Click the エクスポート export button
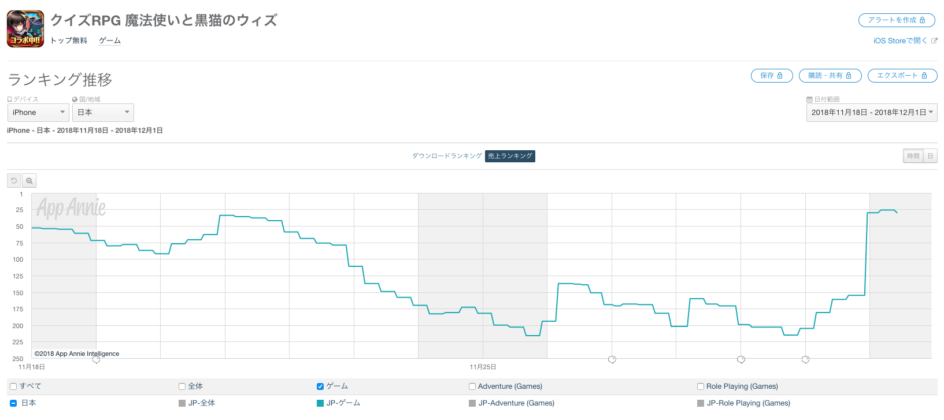 [x=902, y=76]
